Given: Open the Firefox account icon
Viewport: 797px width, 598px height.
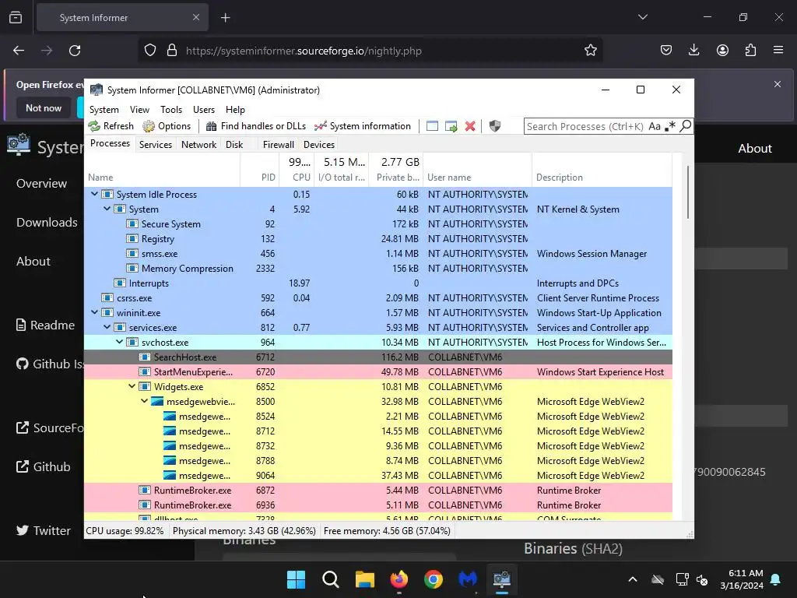Looking at the screenshot, I should click(x=722, y=50).
